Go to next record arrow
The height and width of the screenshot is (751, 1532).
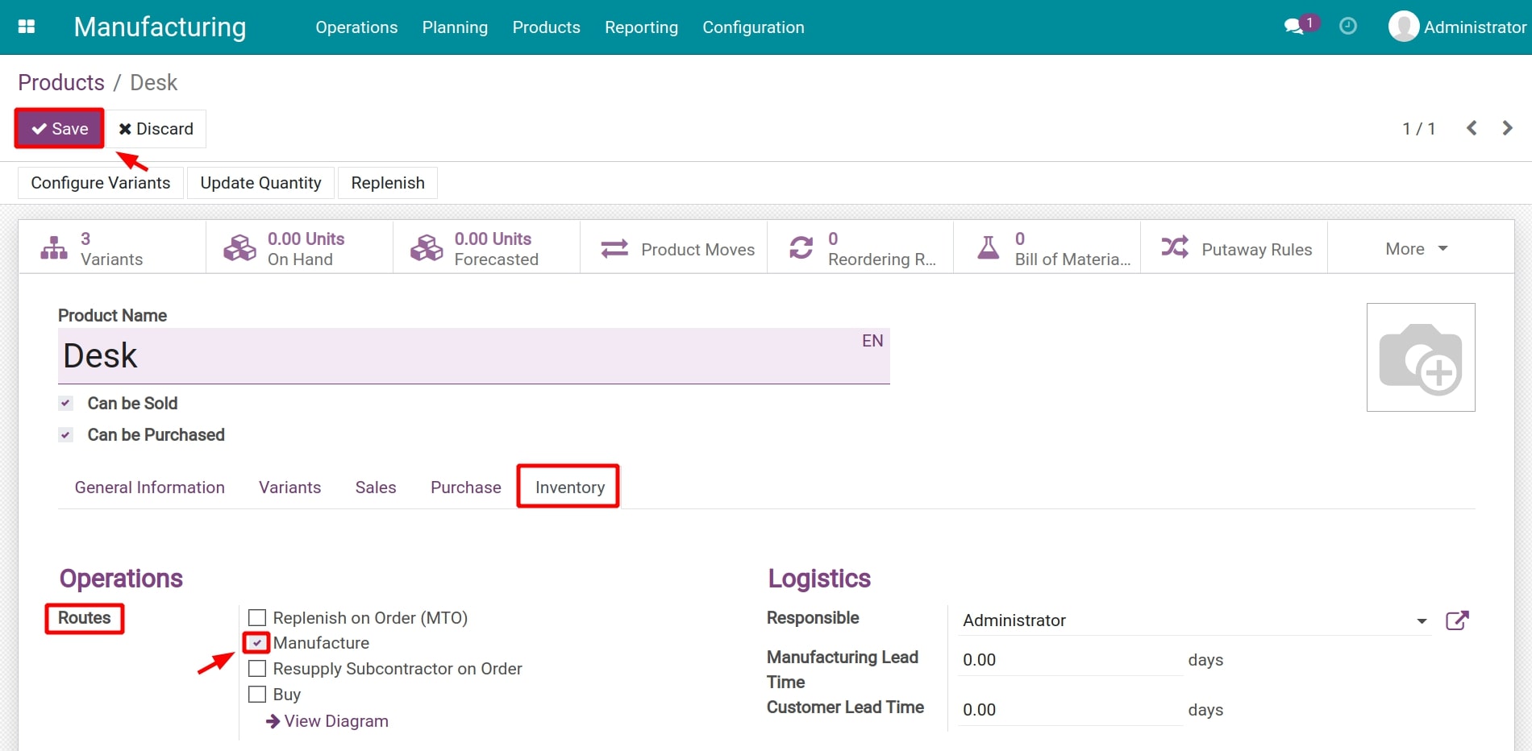point(1507,128)
